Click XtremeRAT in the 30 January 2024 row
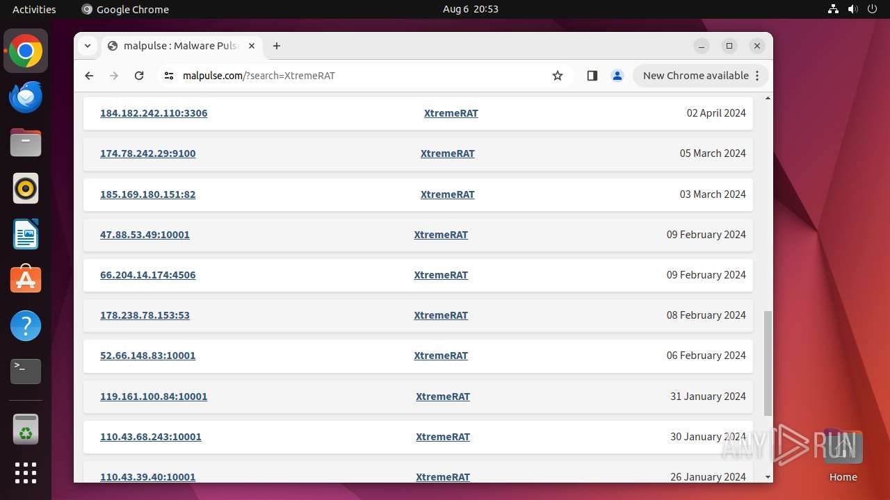The height and width of the screenshot is (500, 890). pos(443,437)
